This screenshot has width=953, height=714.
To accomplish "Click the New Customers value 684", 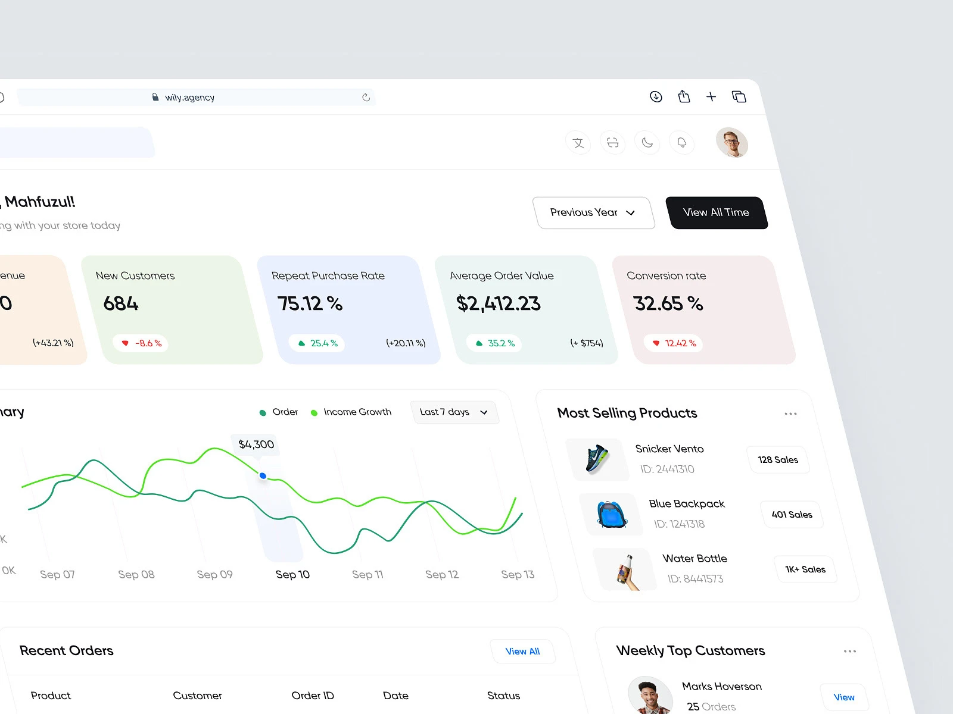I will coord(121,303).
